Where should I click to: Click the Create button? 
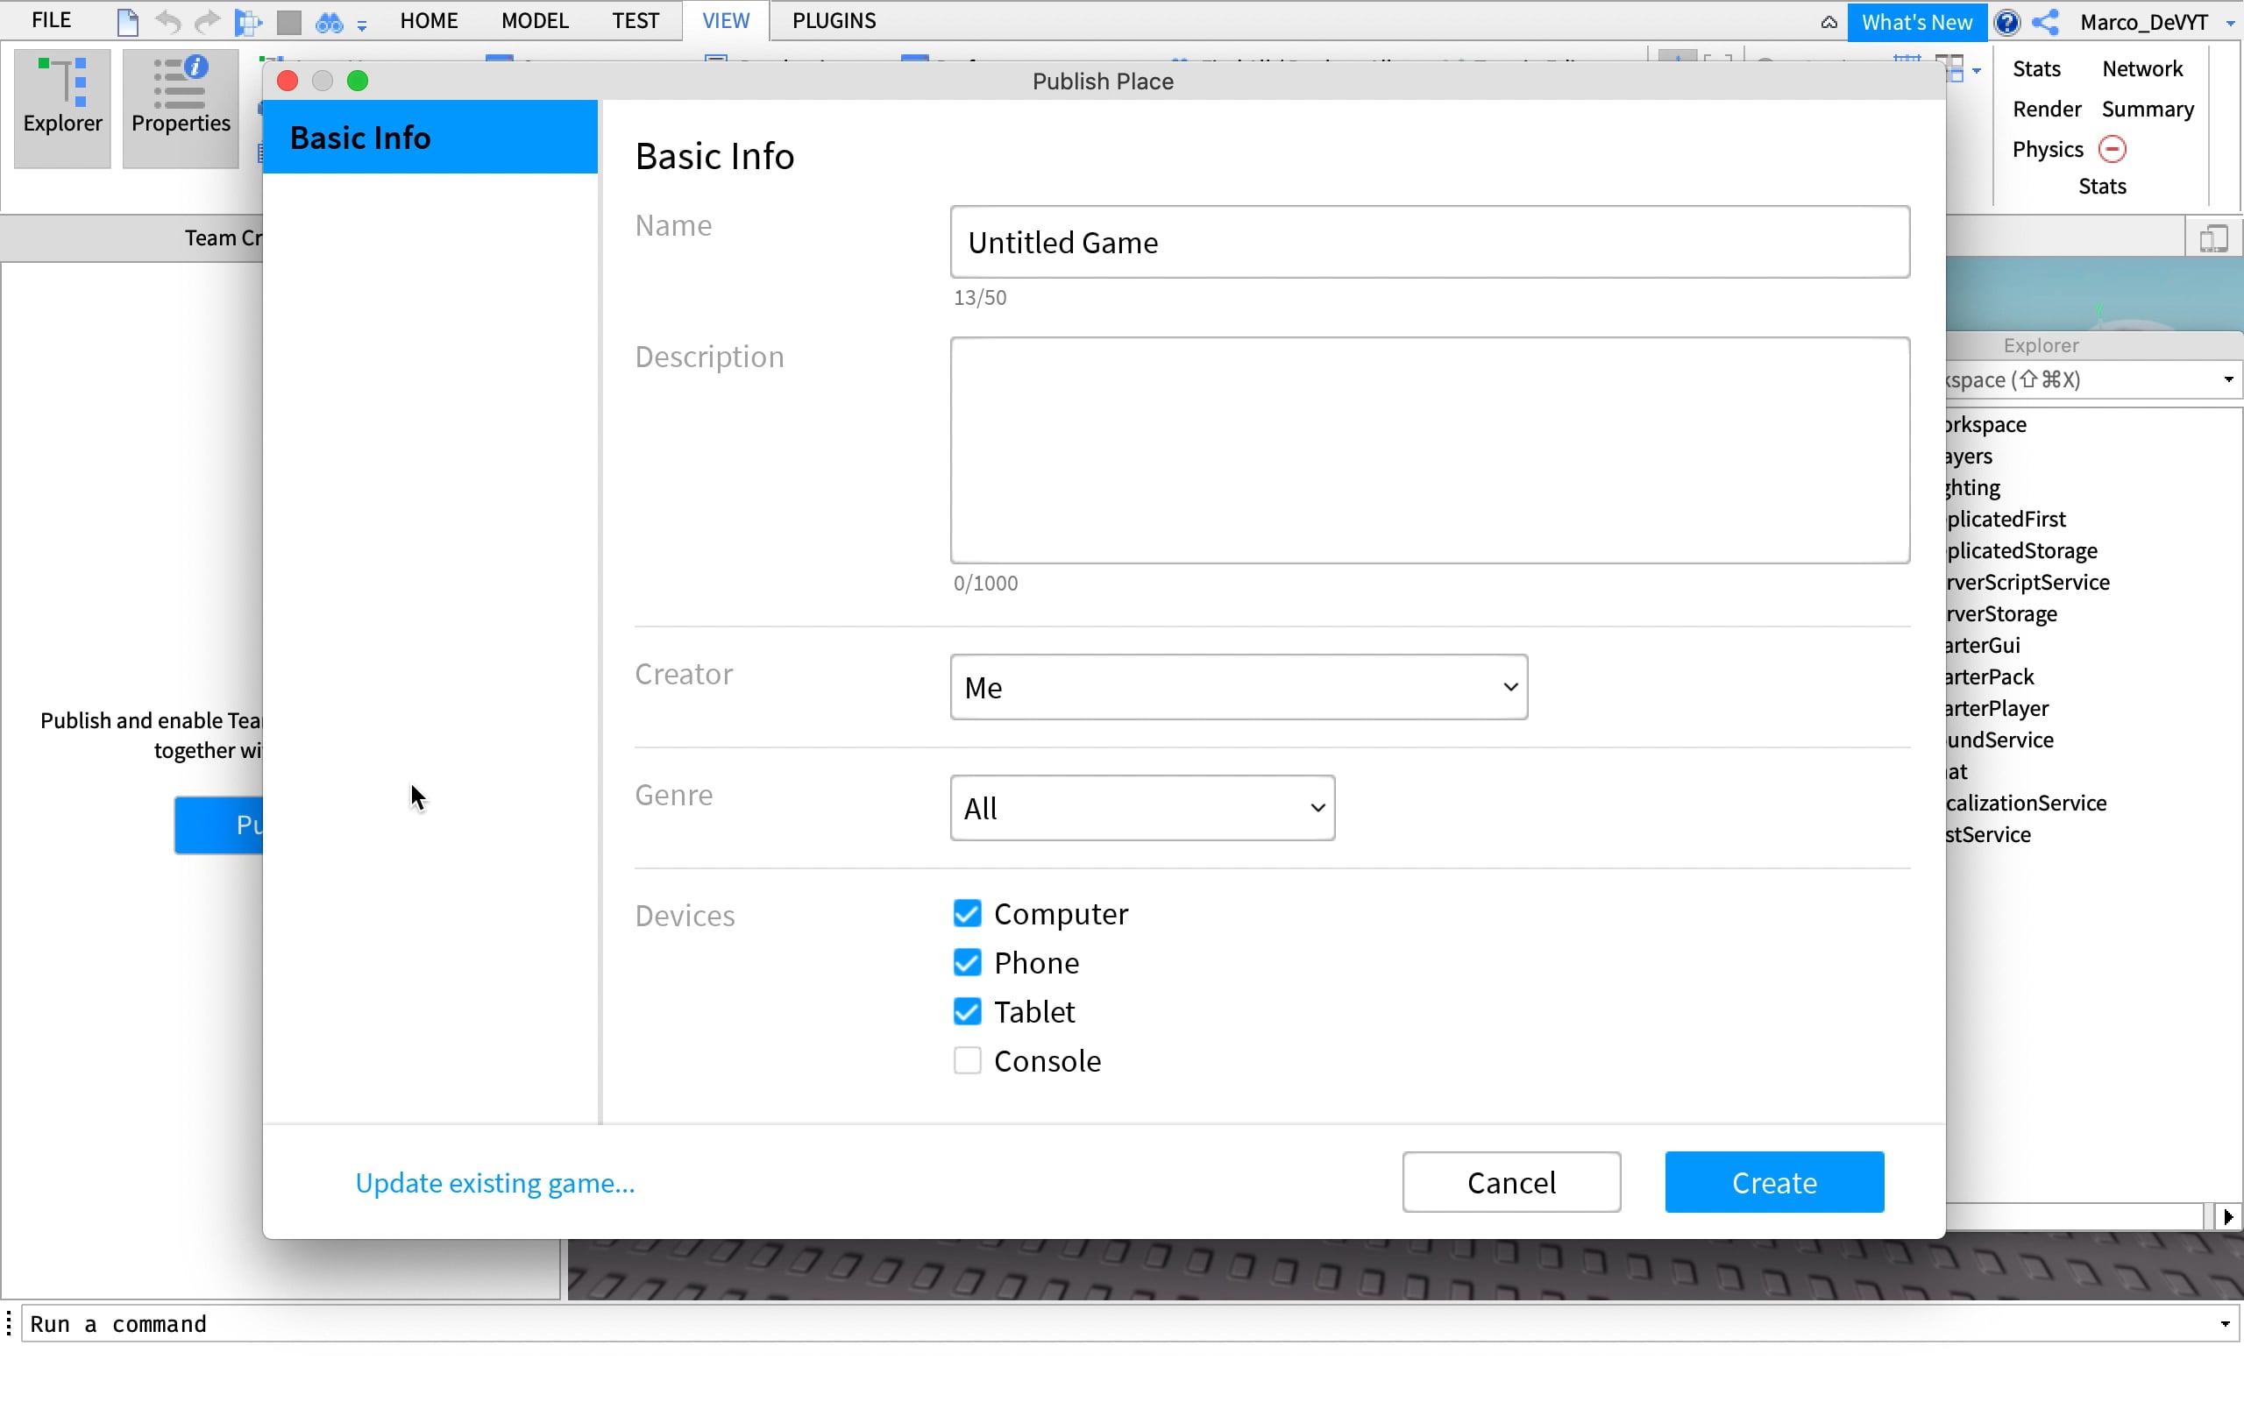(x=1773, y=1181)
